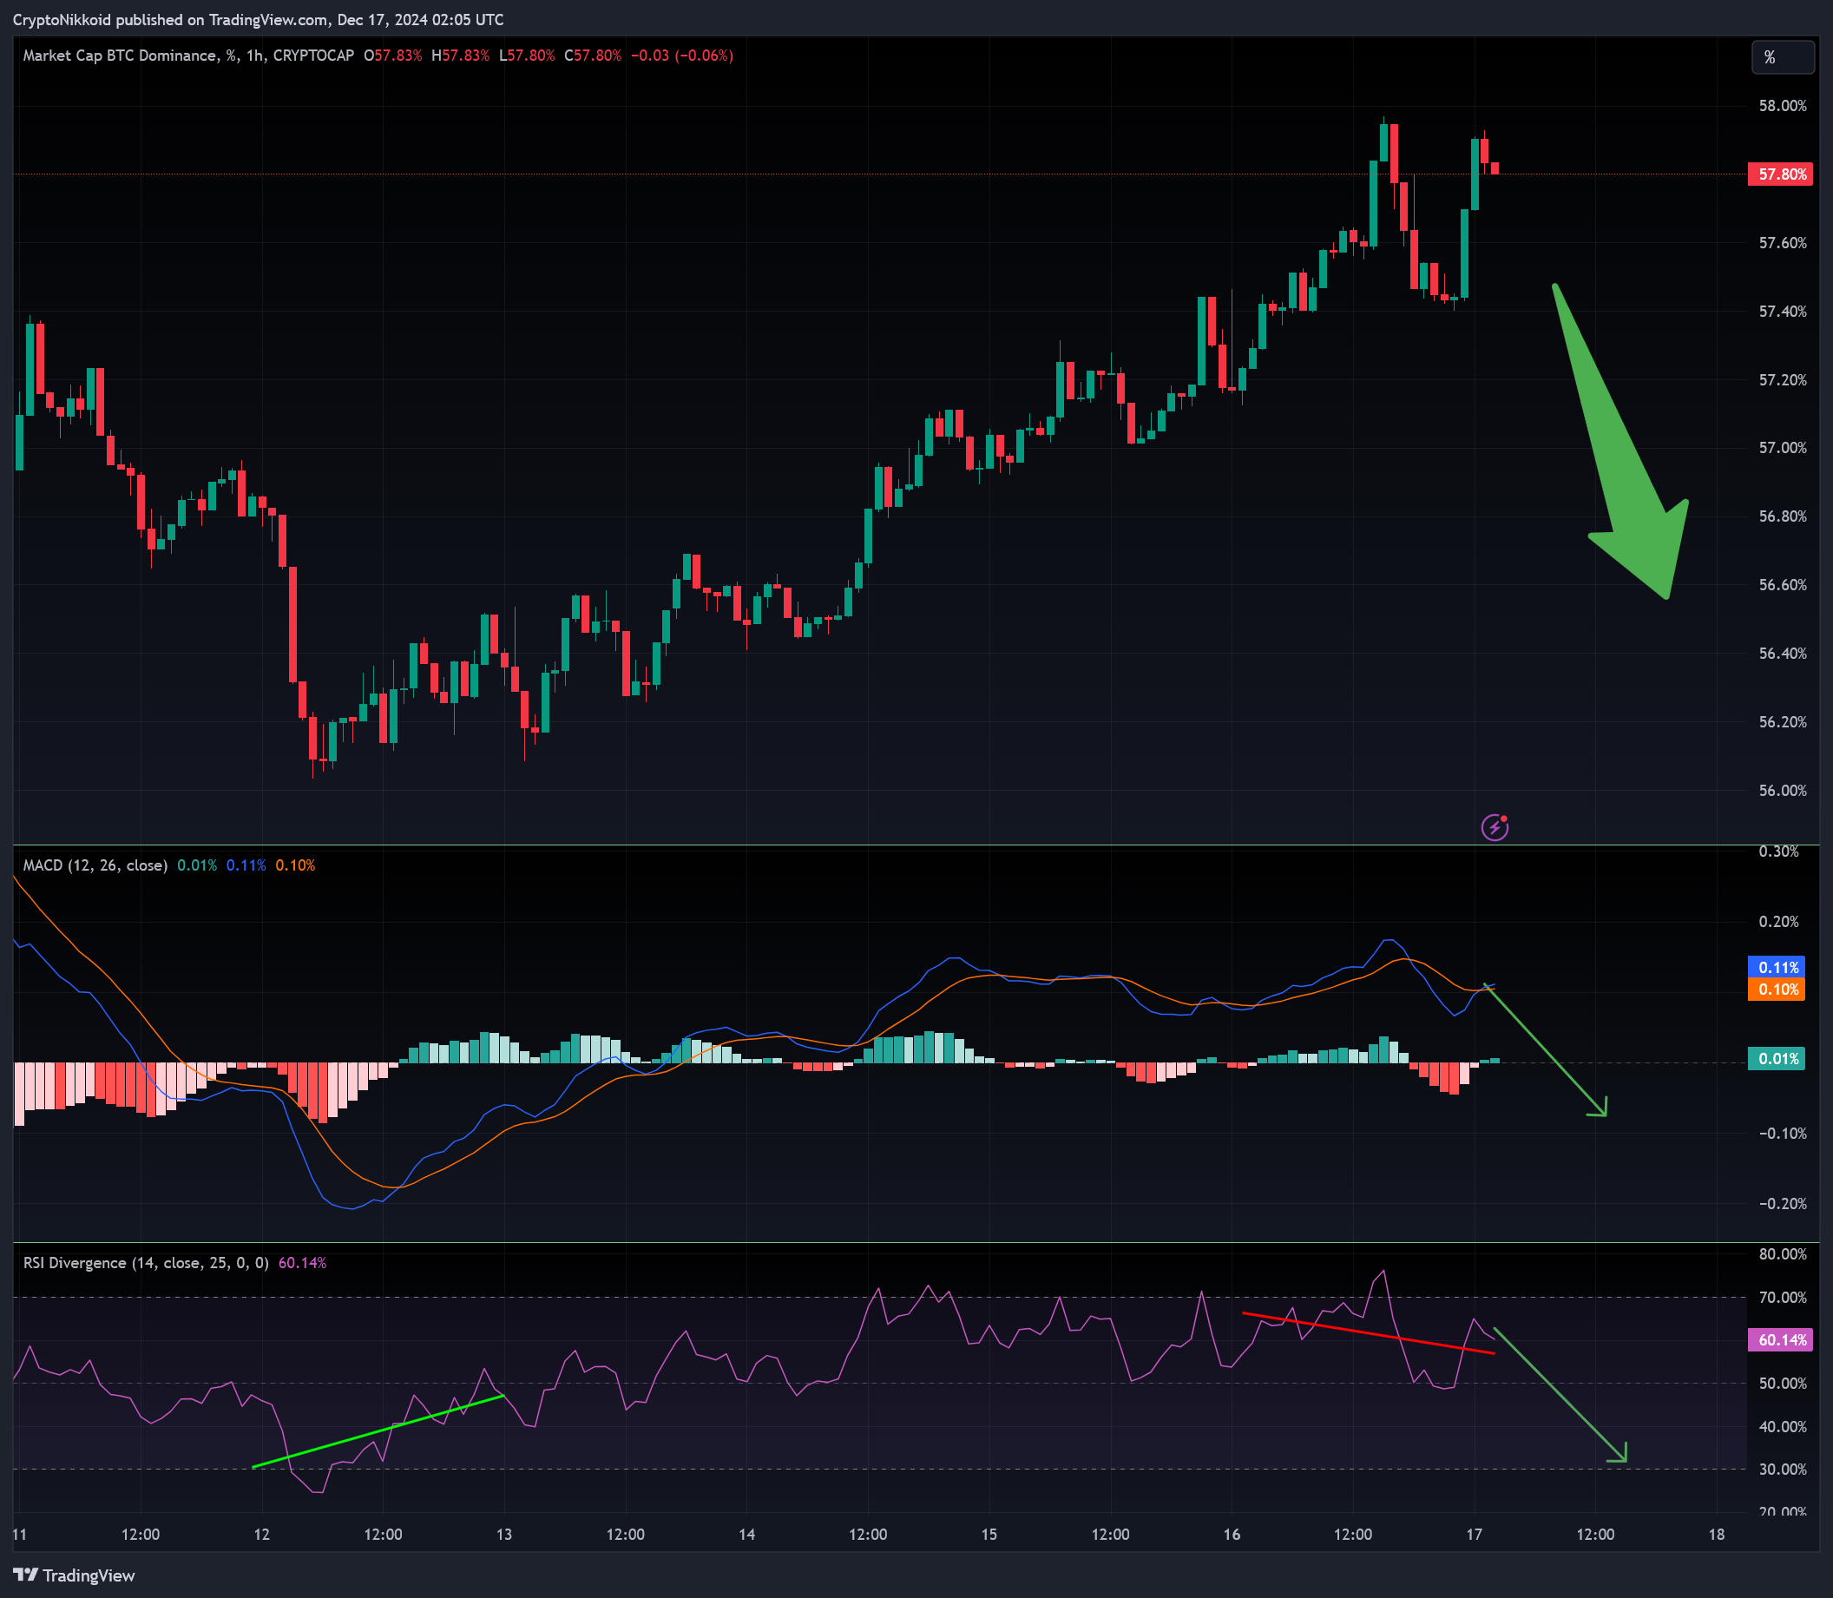Click the close value C57.80% in legend
The image size is (1833, 1598).
click(593, 56)
